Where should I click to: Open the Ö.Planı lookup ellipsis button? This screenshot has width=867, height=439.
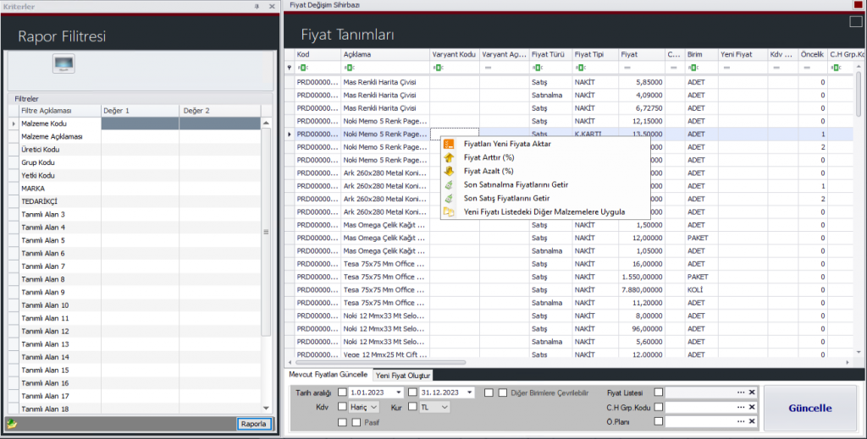coord(741,420)
